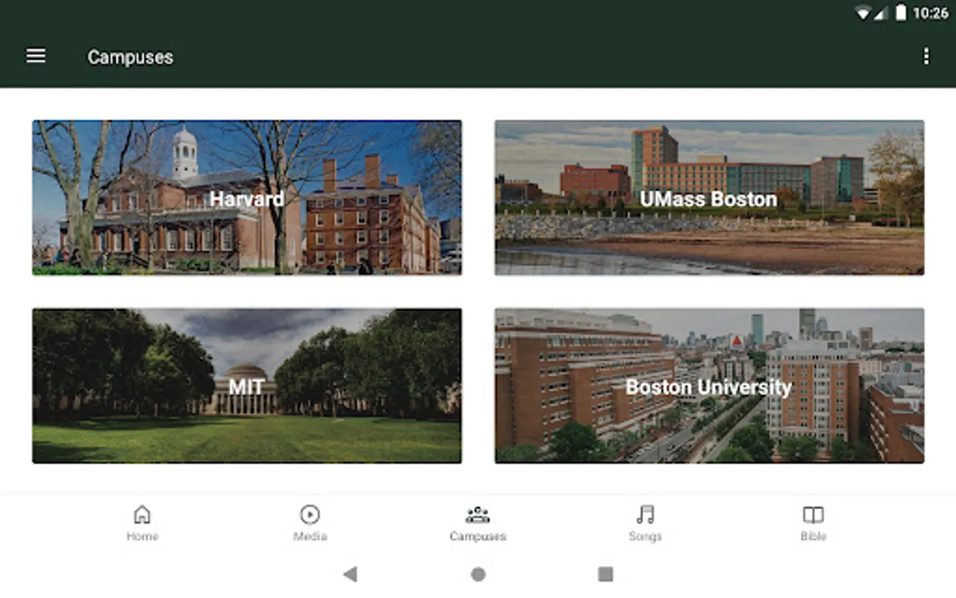The width and height of the screenshot is (956, 598).
Task: Tap the Android home circle button
Action: (x=478, y=574)
